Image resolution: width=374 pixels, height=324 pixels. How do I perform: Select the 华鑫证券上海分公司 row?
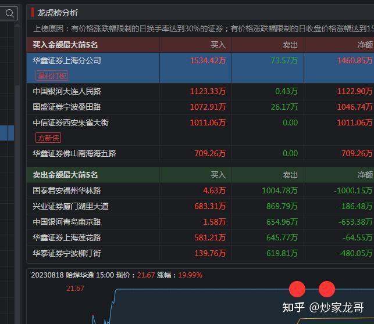(x=200, y=68)
